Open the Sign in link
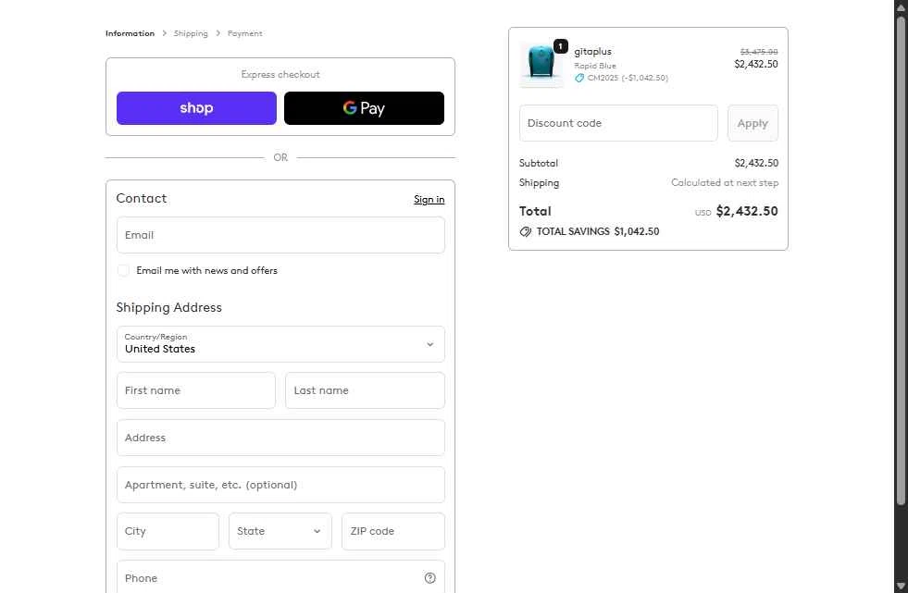Viewport: 908px width, 593px height. click(x=429, y=200)
